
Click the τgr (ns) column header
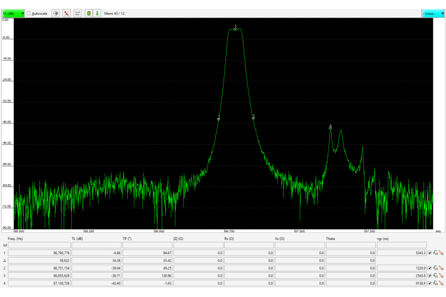(x=382, y=238)
